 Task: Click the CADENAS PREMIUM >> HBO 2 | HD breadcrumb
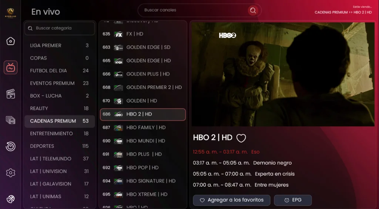pos(343,12)
